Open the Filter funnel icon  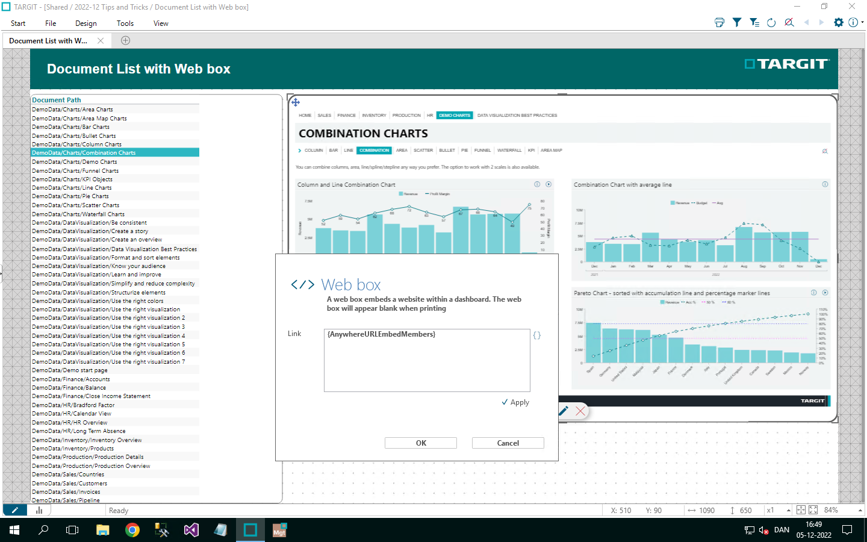click(x=737, y=22)
